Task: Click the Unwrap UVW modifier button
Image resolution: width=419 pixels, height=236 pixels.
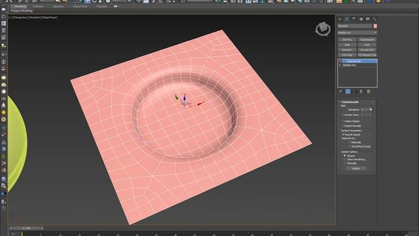Action: click(367, 50)
